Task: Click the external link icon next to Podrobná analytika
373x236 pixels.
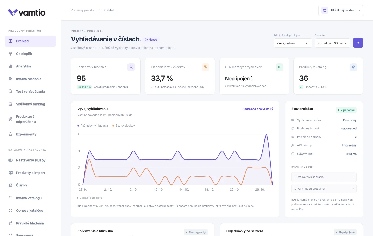Action: pyautogui.click(x=272, y=109)
